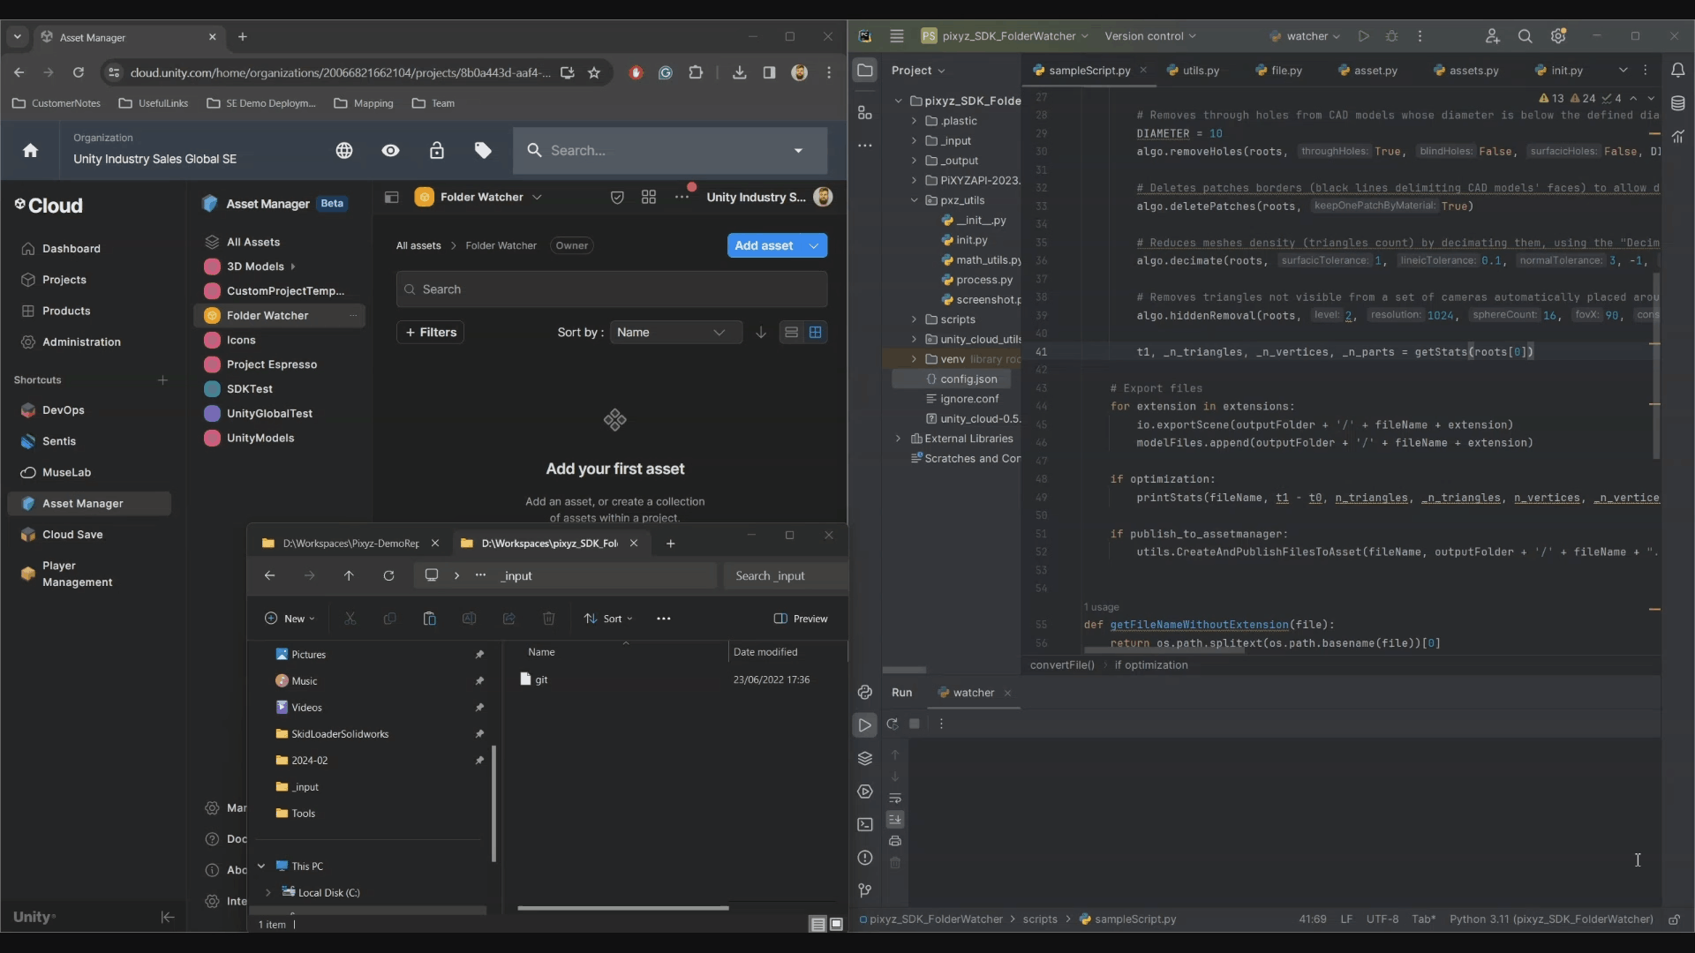This screenshot has width=1695, height=953.
Task: Switch asset view to grid layout
Action: pyautogui.click(x=816, y=333)
